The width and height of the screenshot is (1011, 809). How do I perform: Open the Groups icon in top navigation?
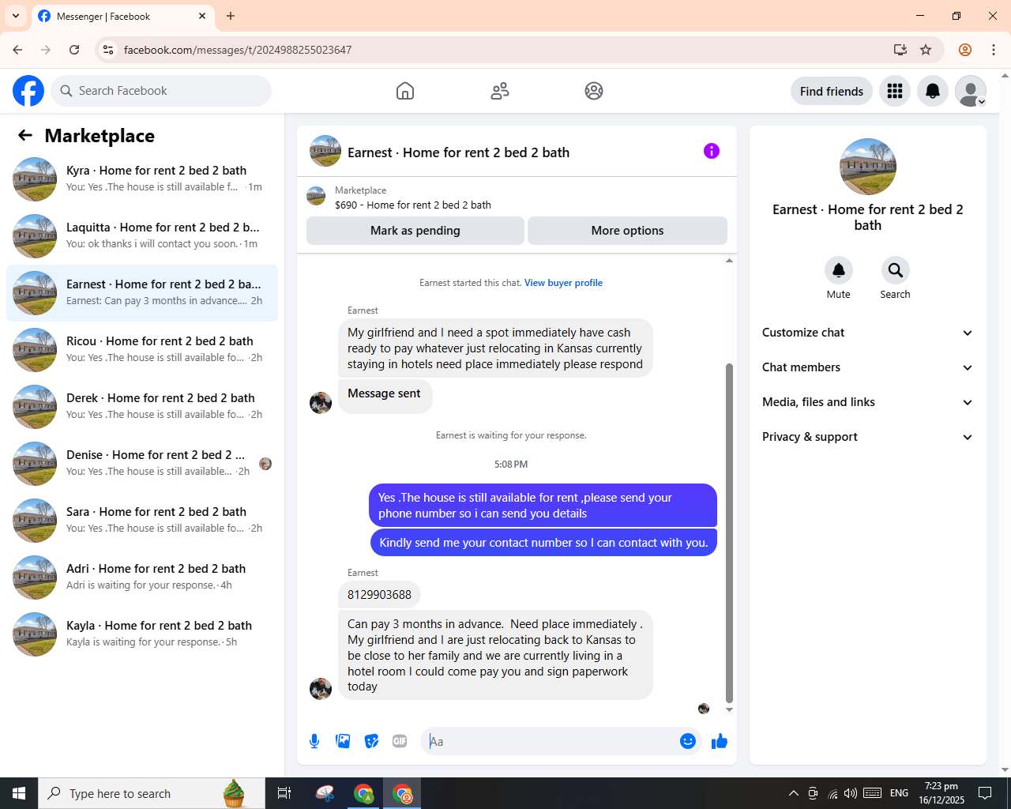click(594, 91)
